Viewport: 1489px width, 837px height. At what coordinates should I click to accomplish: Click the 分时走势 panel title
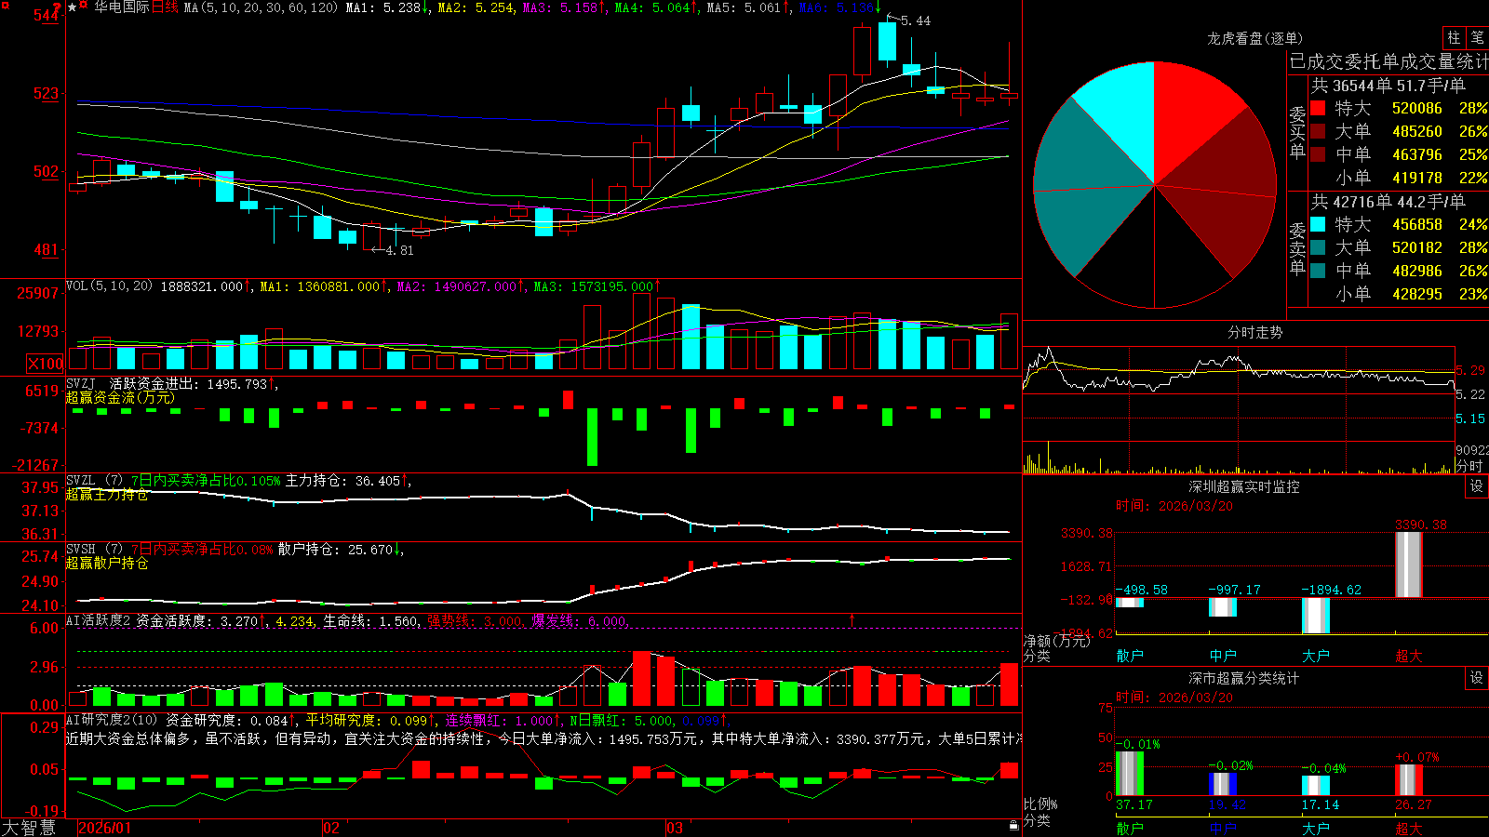1254,332
